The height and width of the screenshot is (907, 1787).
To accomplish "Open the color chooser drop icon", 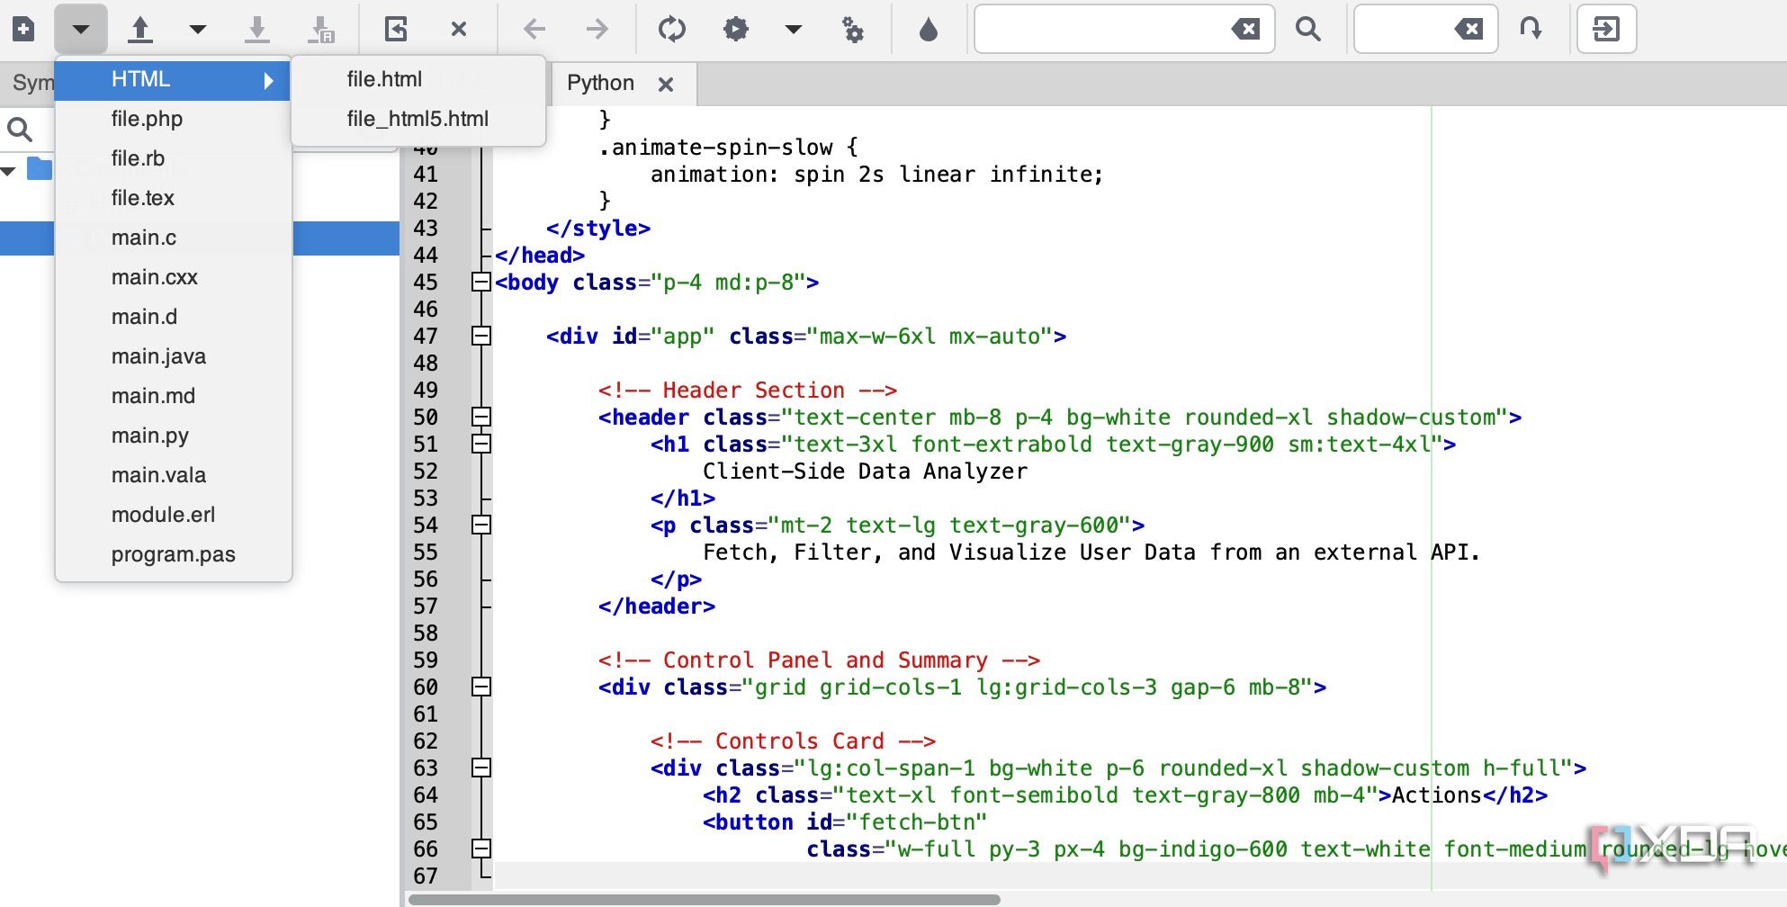I will [929, 29].
